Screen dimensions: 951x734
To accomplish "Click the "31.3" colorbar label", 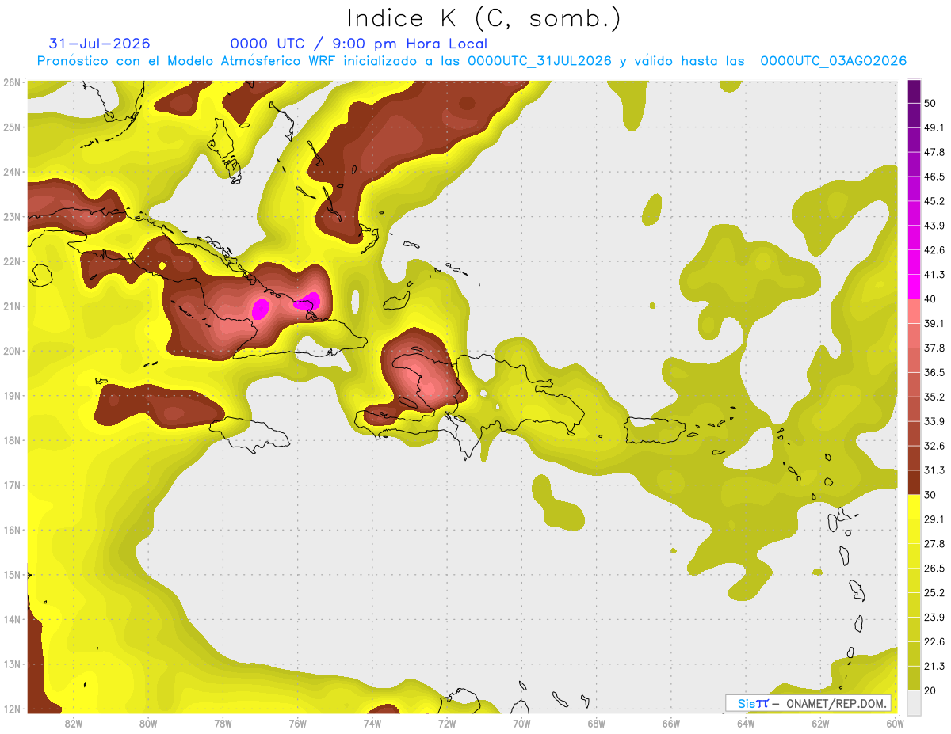I will tap(934, 470).
